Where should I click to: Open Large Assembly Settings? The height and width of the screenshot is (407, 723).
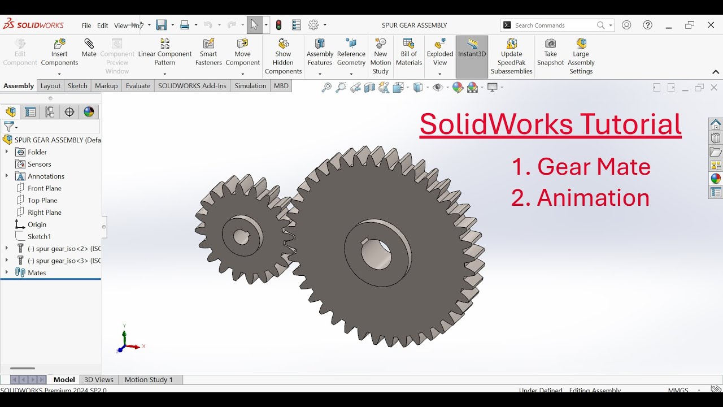click(581, 56)
